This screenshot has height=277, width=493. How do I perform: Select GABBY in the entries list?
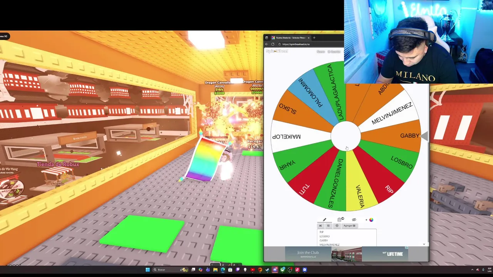pyautogui.click(x=324, y=240)
